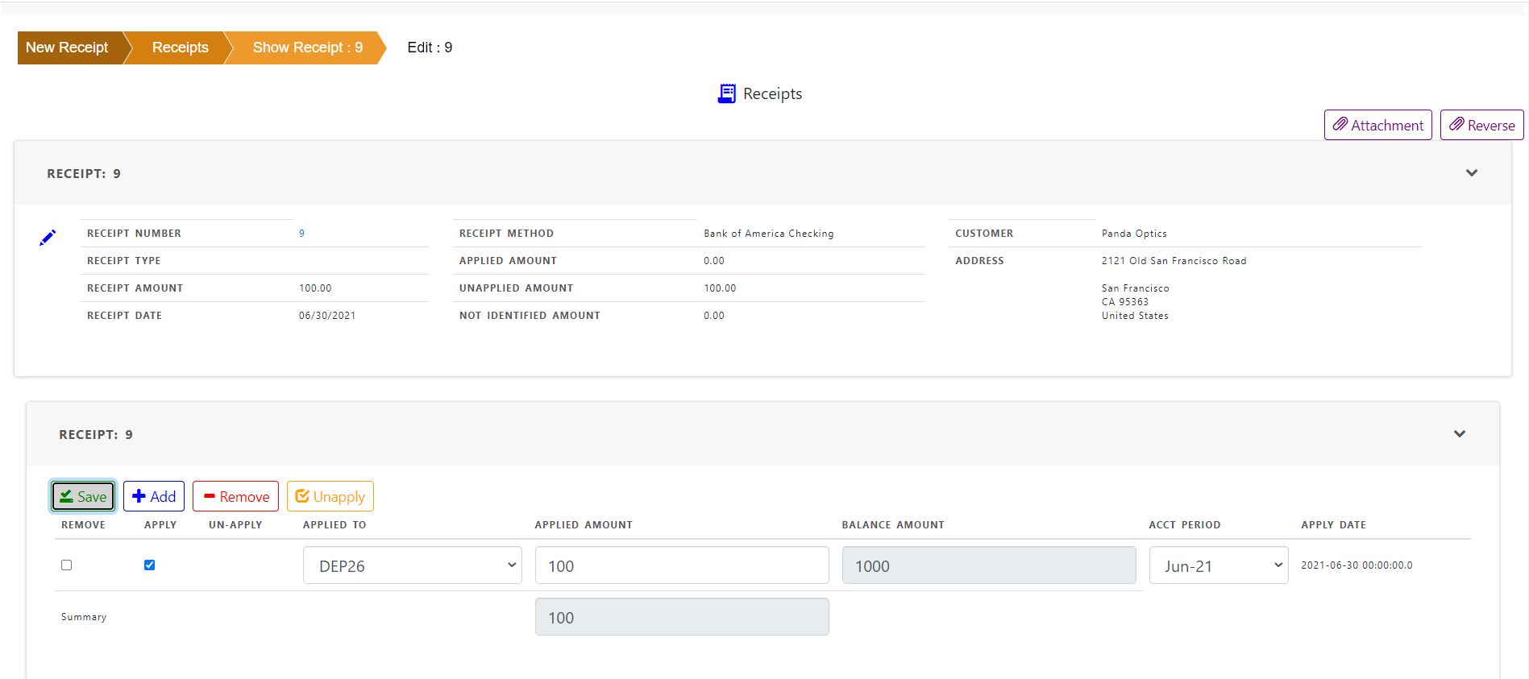Click the pencil edit icon beside Receipt Number
1529x679 pixels.
pyautogui.click(x=48, y=238)
